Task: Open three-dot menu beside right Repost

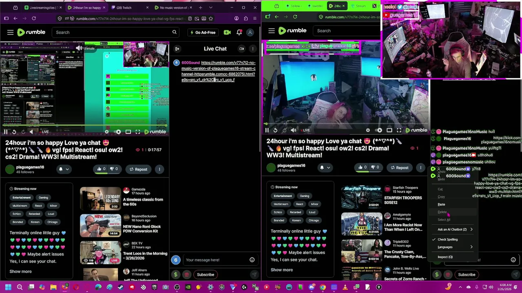Action: pyautogui.click(x=420, y=168)
